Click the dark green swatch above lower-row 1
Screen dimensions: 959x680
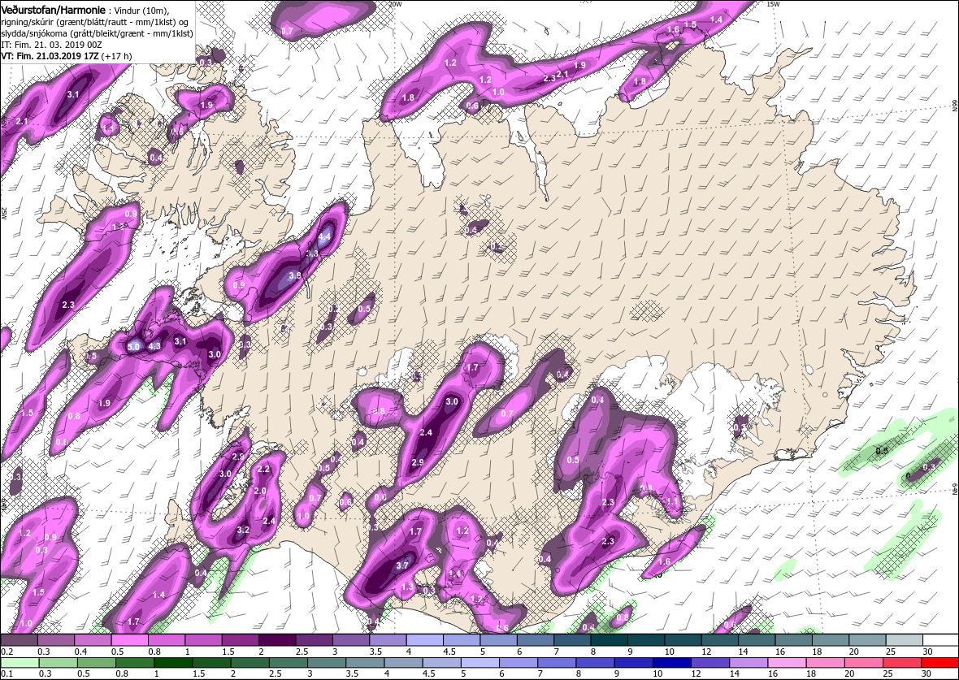pyautogui.click(x=173, y=664)
